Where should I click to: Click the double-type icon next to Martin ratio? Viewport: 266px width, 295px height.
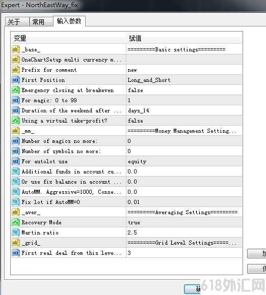(16, 232)
